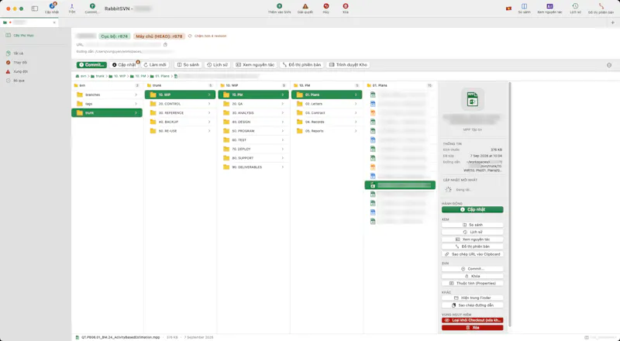Viewport: 620px width, 341px height.
Task: Expand the 05. Reports folder chevron
Action: click(356, 131)
